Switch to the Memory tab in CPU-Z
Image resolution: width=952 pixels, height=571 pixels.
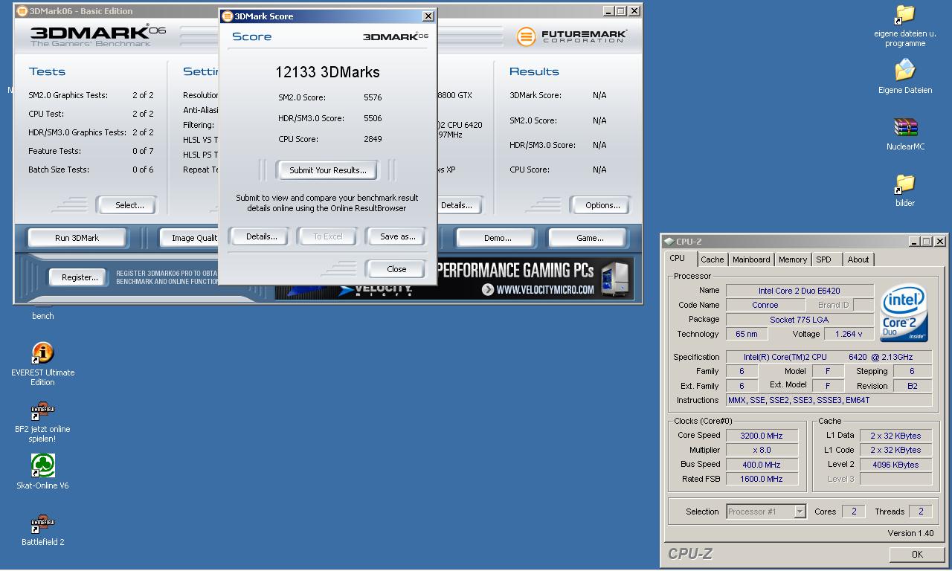(792, 259)
